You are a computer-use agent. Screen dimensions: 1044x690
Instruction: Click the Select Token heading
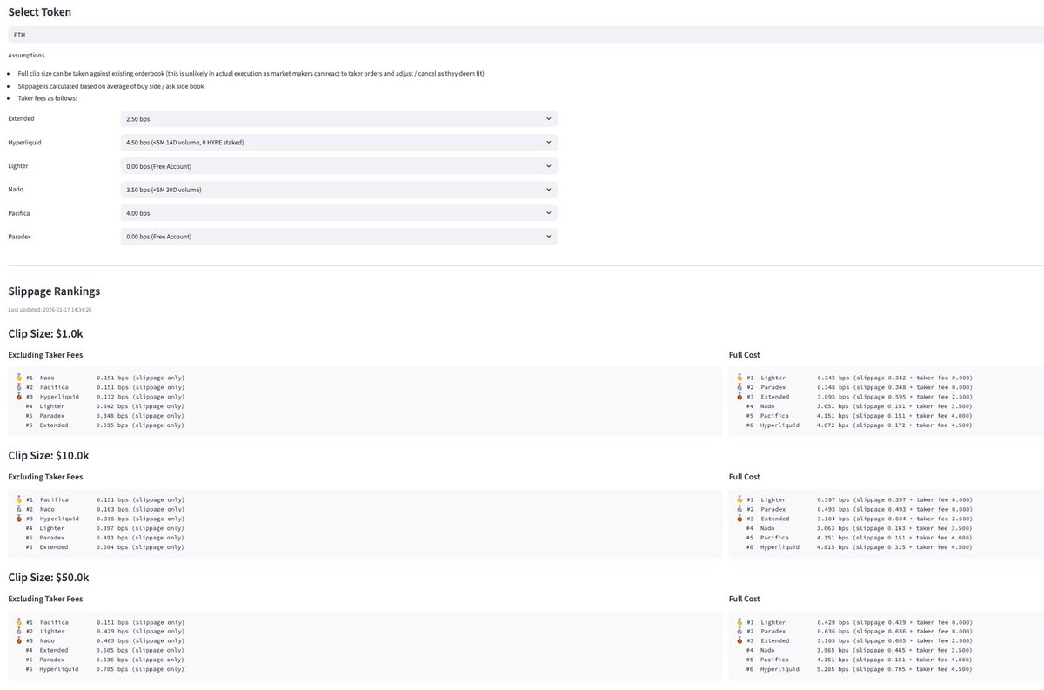pyautogui.click(x=40, y=12)
